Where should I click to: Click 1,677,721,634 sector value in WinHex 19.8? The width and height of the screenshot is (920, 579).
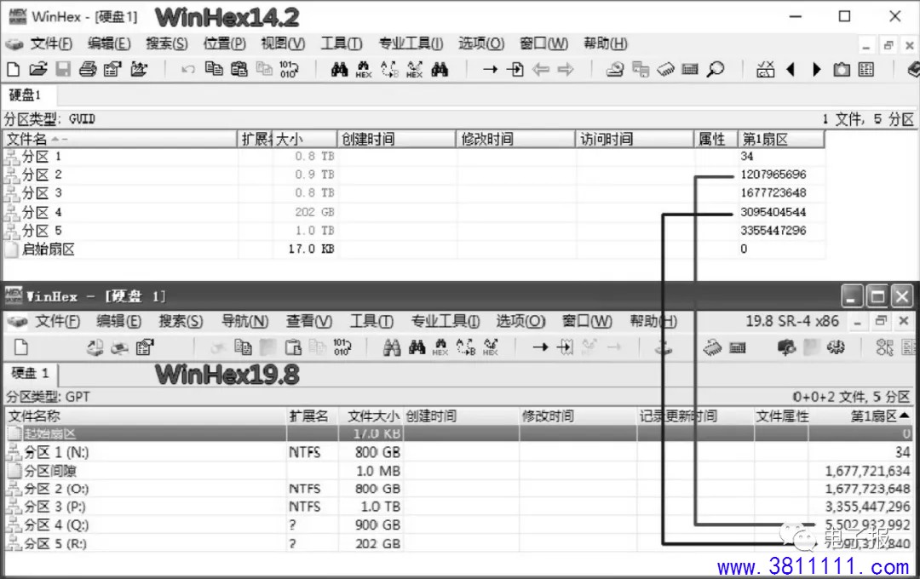867,471
